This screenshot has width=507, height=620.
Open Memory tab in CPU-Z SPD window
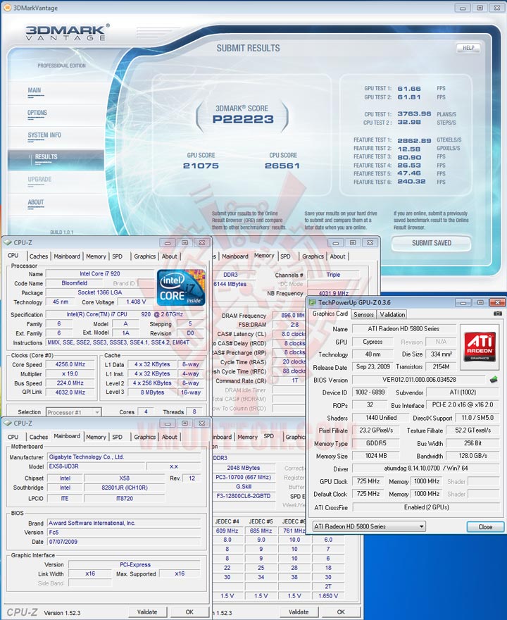coord(247,437)
